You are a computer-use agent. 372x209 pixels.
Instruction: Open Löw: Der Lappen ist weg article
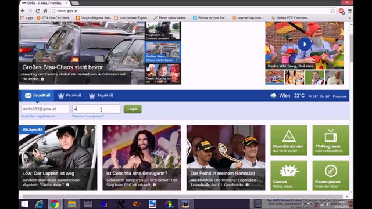(58, 158)
